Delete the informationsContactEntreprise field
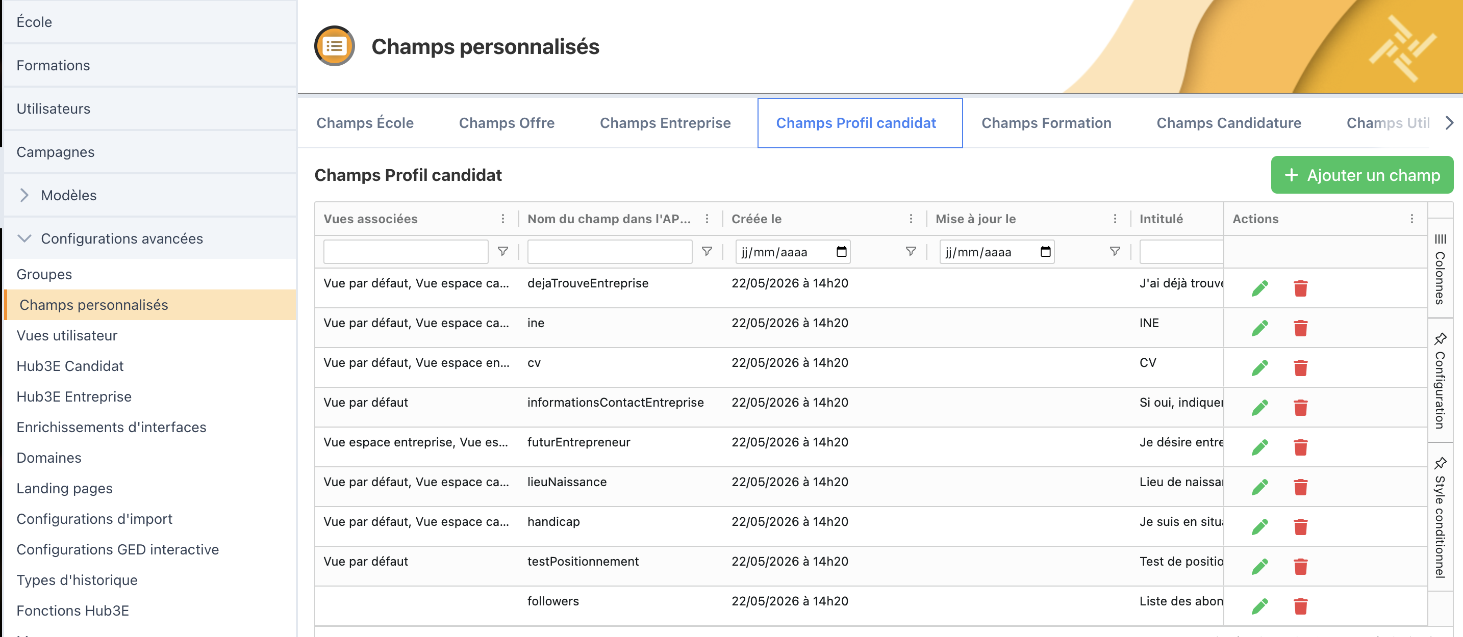 [1301, 407]
